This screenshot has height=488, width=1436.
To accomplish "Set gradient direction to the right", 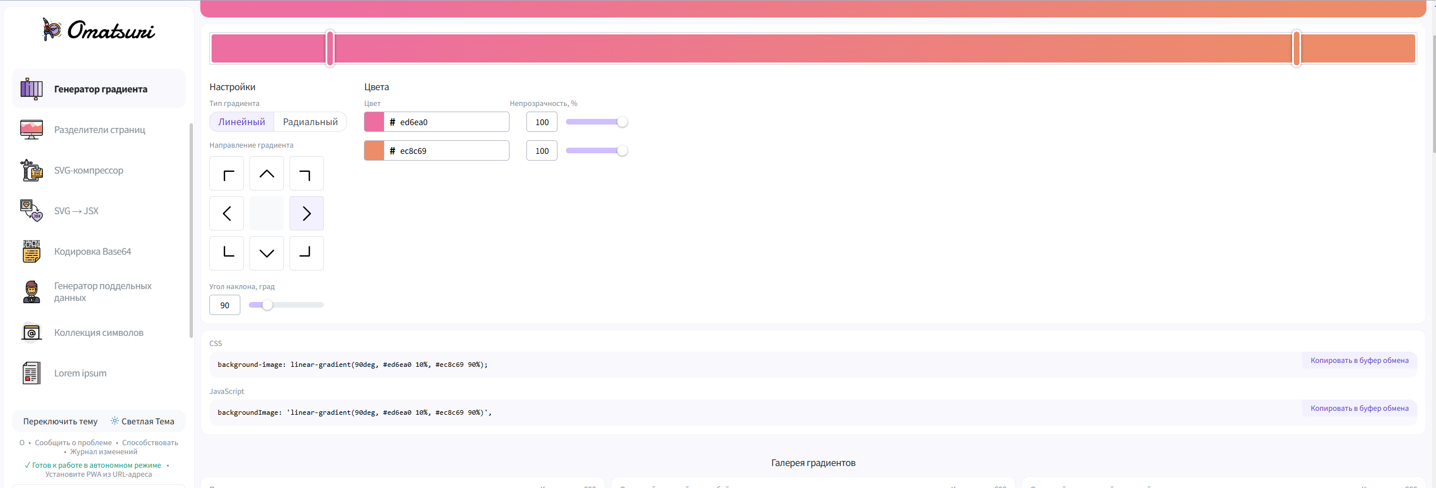I will click(307, 214).
